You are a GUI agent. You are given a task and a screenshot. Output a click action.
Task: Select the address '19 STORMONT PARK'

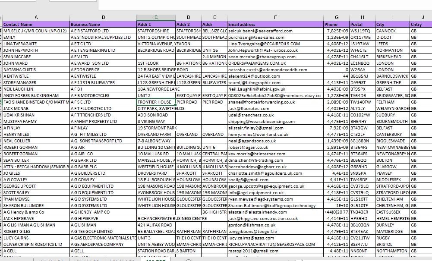(x=156, y=128)
